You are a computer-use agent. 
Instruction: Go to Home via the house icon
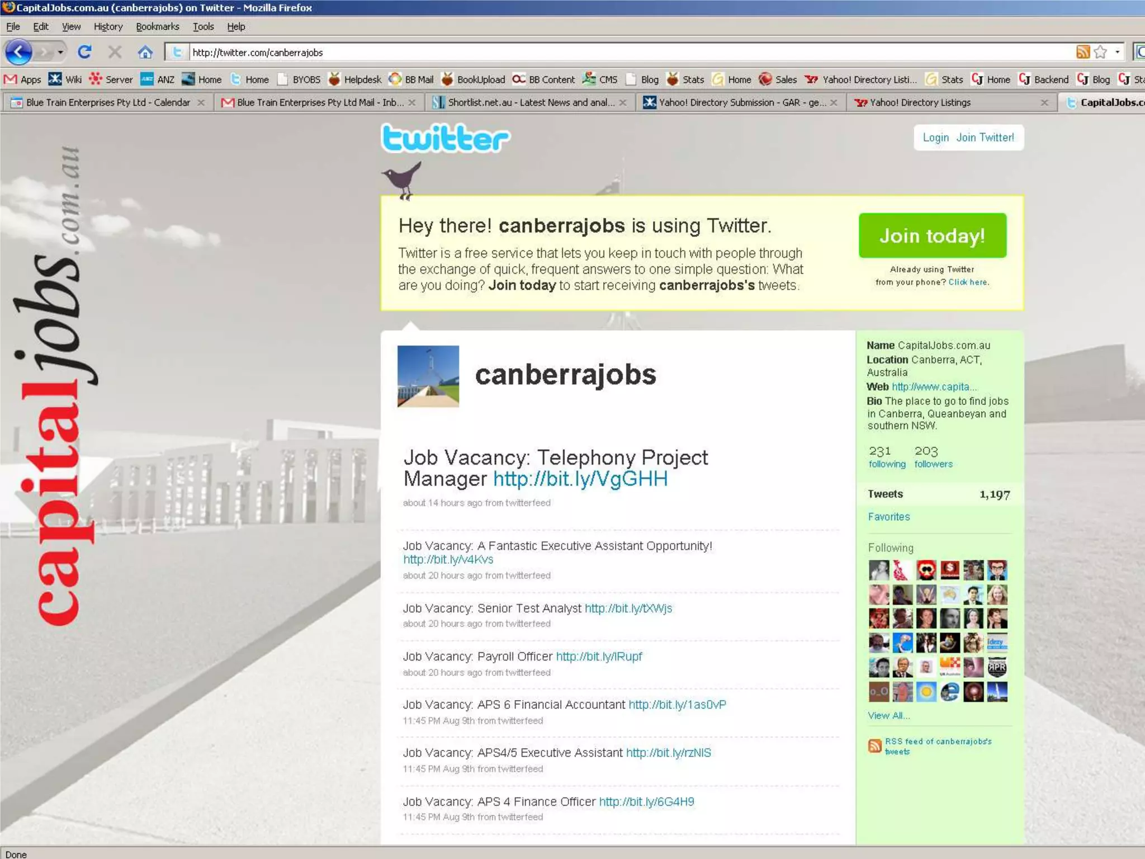(145, 52)
